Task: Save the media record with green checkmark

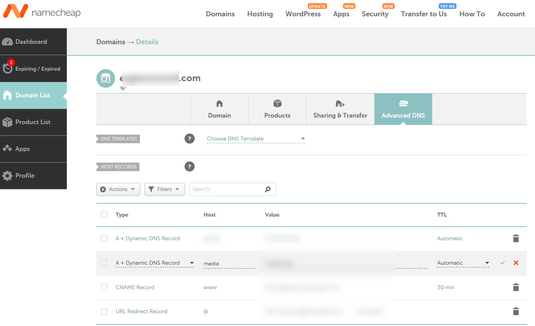Action: tap(502, 263)
